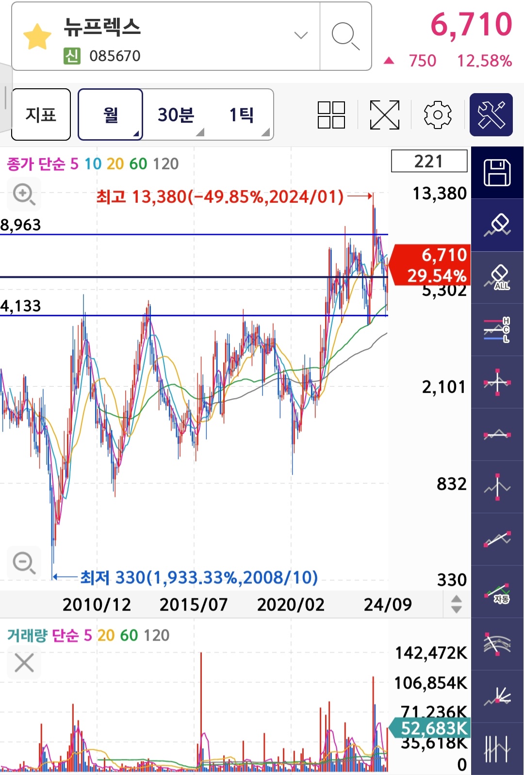Select the horizontal line labeled 8,963

194,234
